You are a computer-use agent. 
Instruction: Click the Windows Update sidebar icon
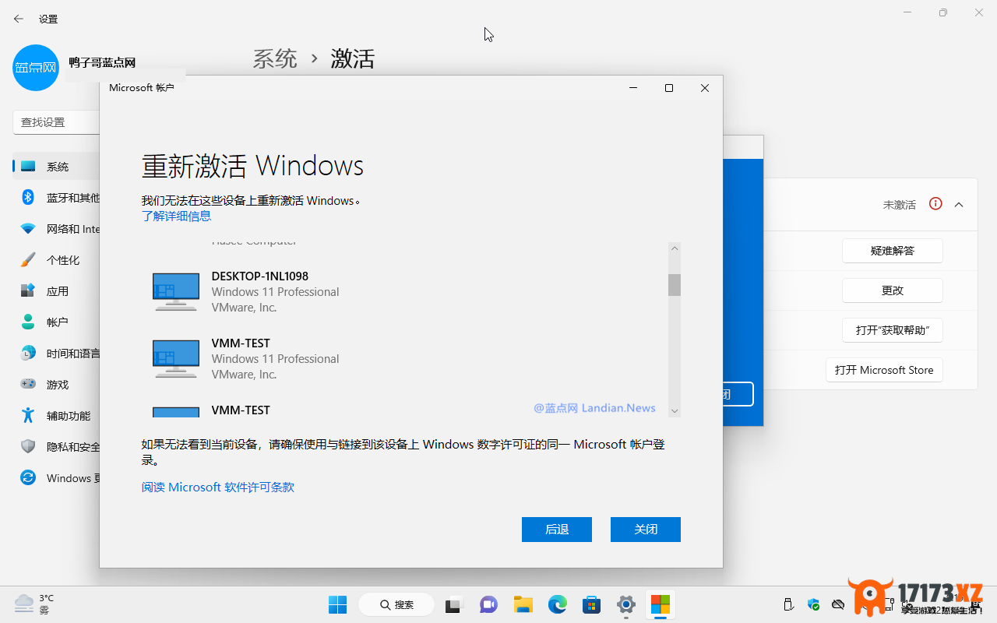pos(28,477)
